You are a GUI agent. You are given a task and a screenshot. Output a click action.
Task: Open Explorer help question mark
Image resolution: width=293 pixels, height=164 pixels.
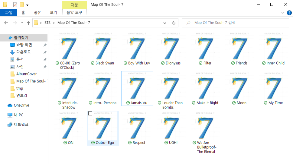pos(289,13)
